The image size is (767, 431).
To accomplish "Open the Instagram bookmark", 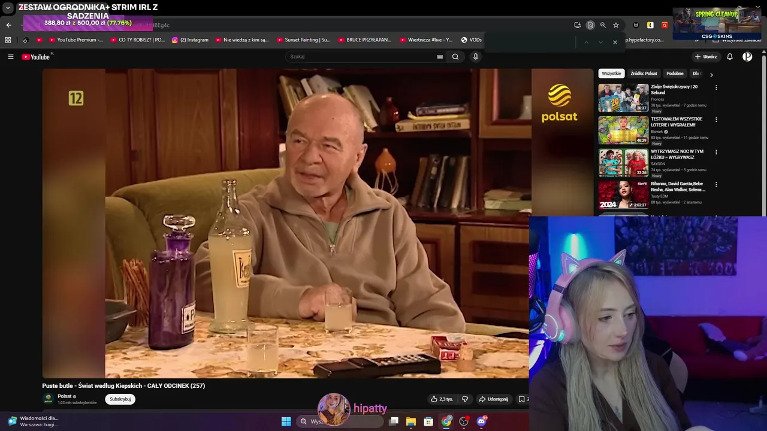I will tap(190, 40).
